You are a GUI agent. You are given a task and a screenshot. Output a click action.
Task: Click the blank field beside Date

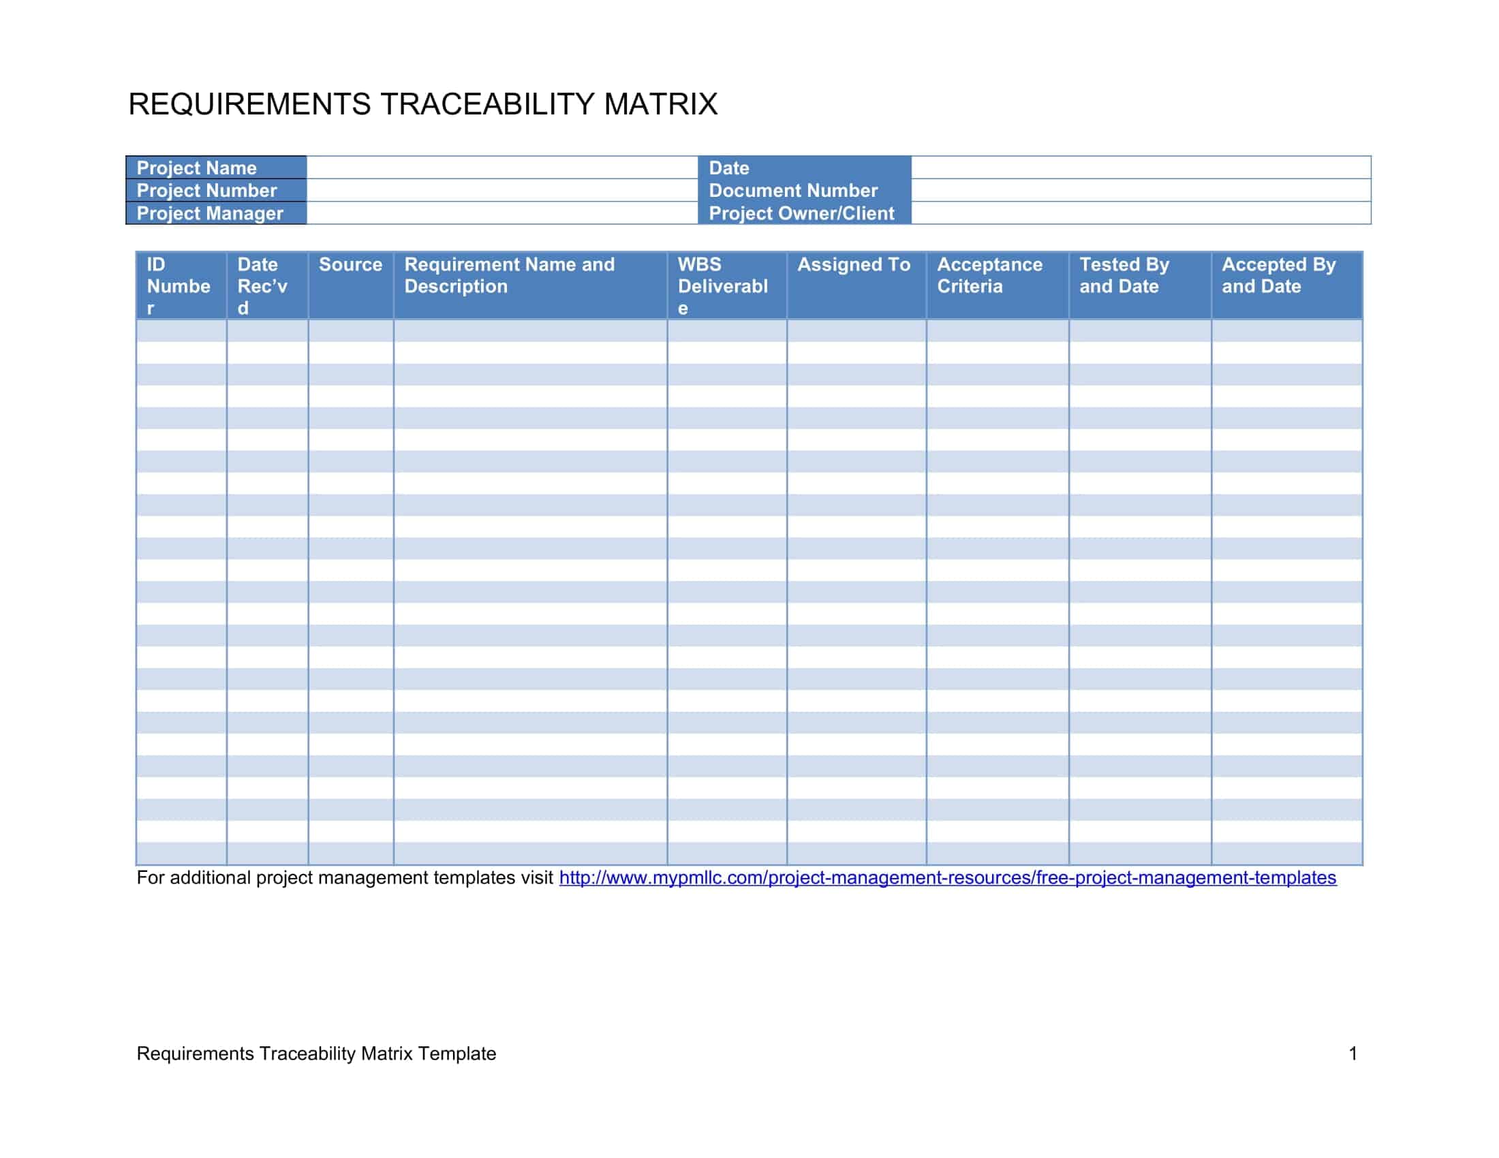[1141, 168]
